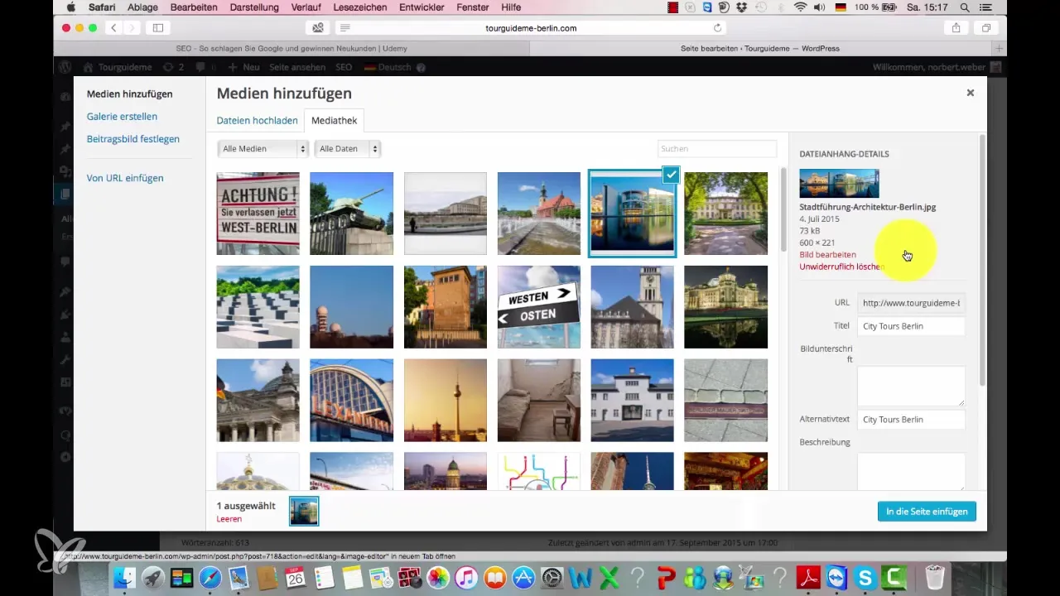
Task: Open the Apple menu
Action: pos(70,7)
